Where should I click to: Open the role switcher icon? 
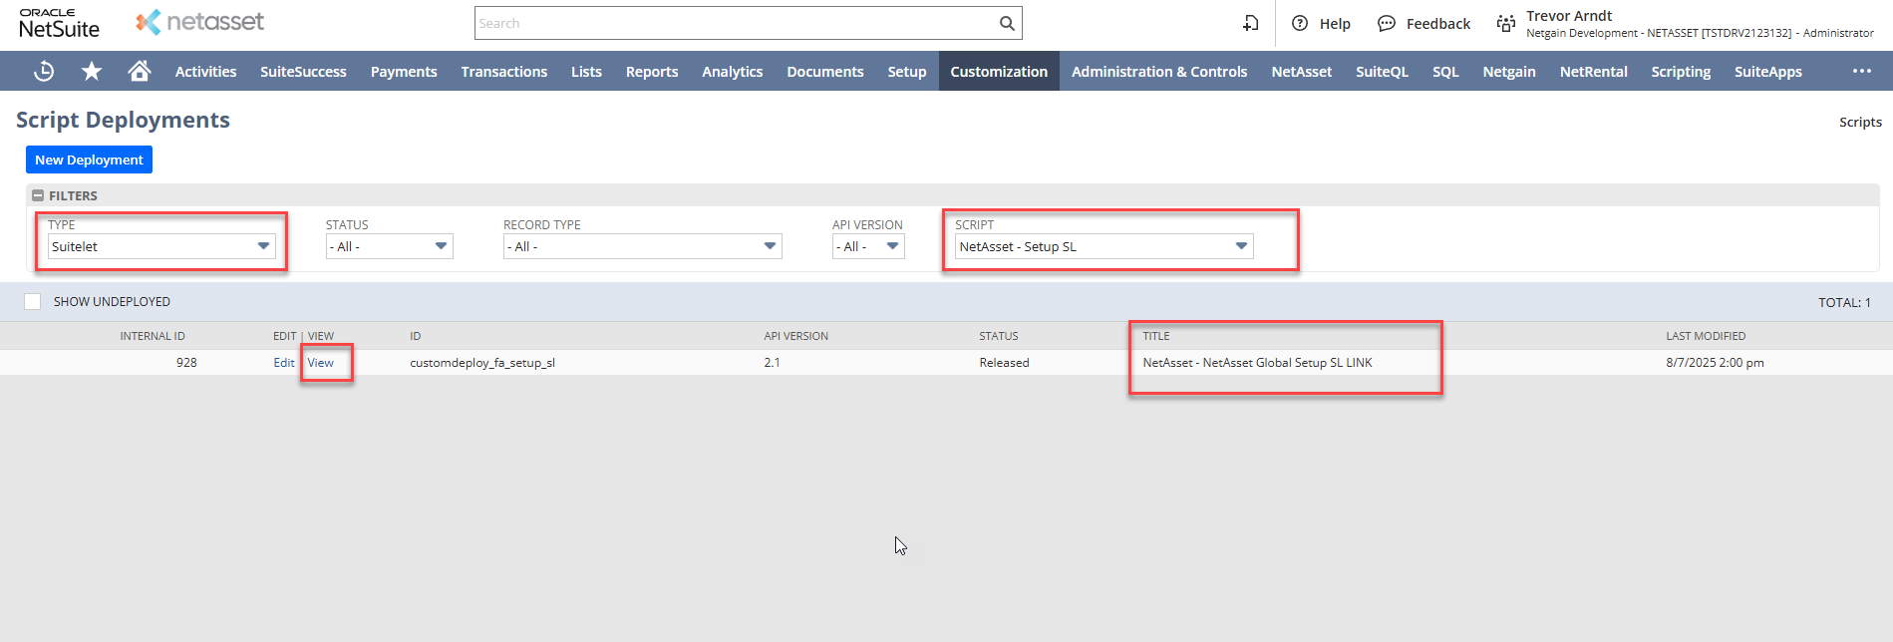click(x=1506, y=23)
